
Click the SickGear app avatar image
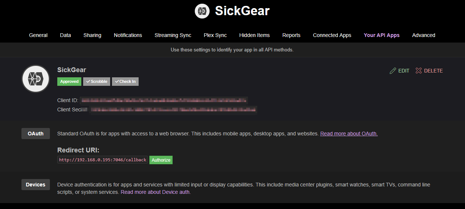[x=36, y=79]
